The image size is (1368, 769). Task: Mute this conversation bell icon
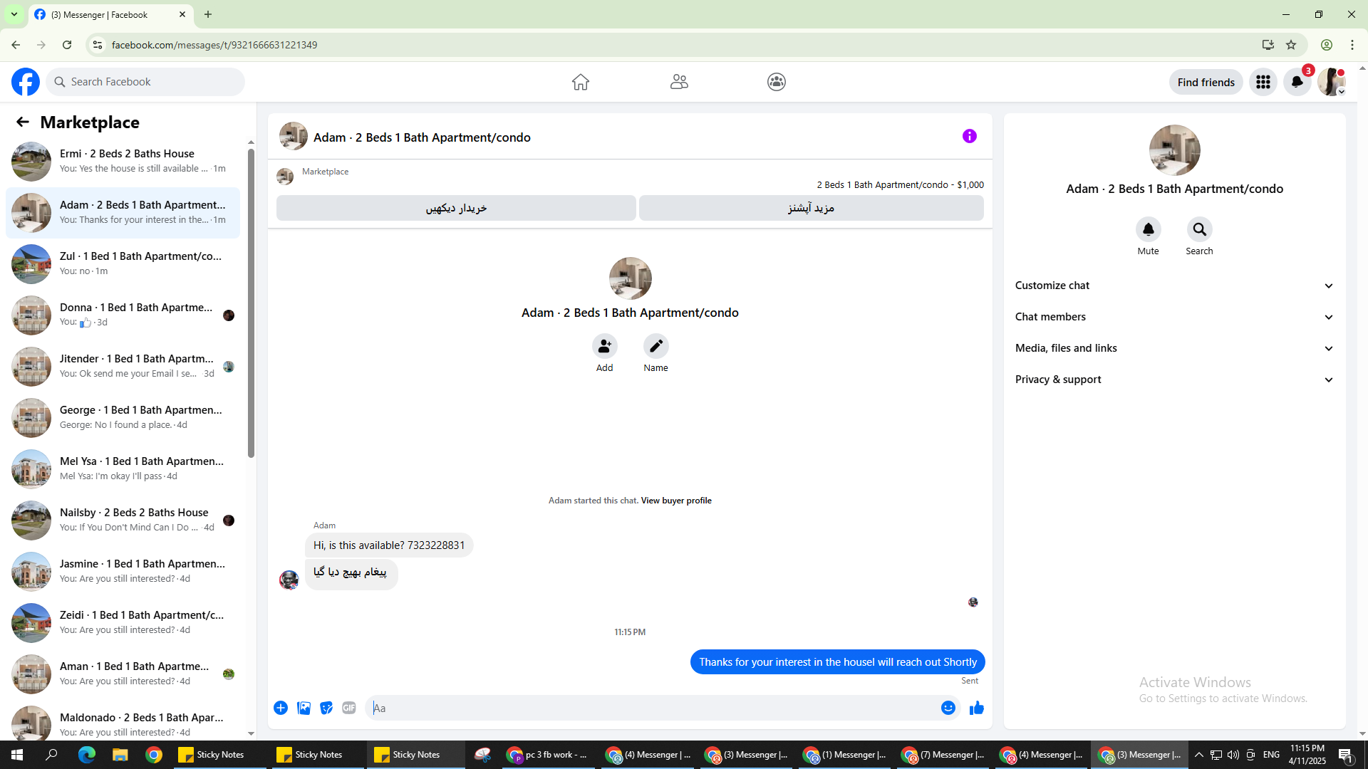(x=1149, y=229)
